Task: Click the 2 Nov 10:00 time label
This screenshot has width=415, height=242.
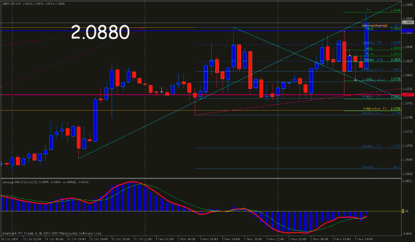Action: [342, 239]
